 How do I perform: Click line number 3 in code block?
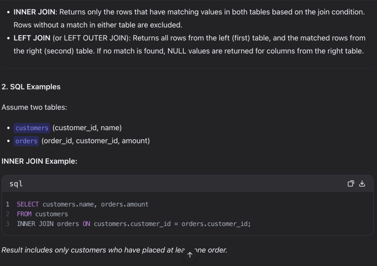point(8,224)
